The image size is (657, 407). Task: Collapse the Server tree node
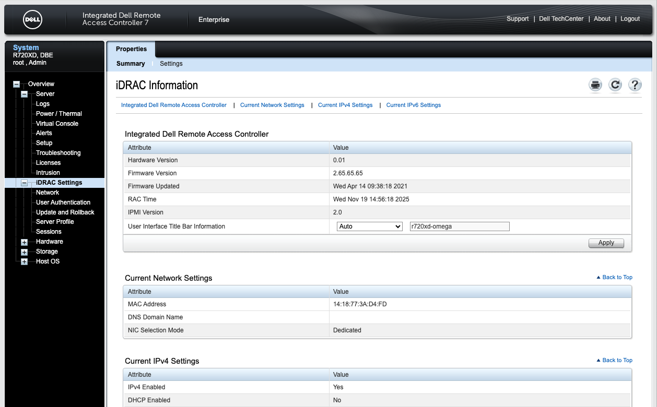[x=24, y=94]
